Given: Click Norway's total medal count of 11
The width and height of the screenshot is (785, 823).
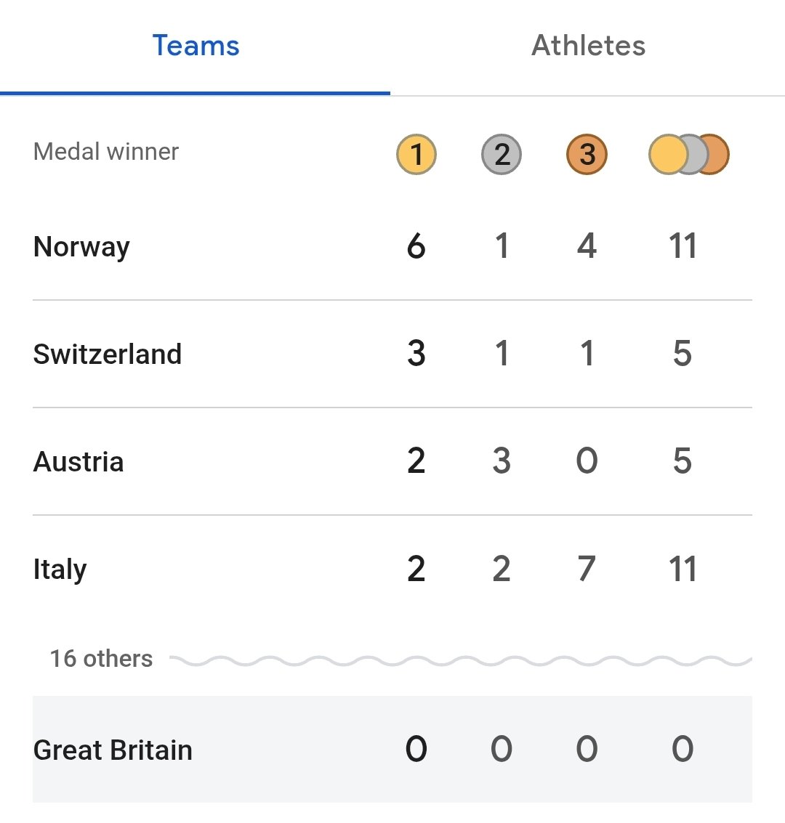Looking at the screenshot, I should 683,247.
